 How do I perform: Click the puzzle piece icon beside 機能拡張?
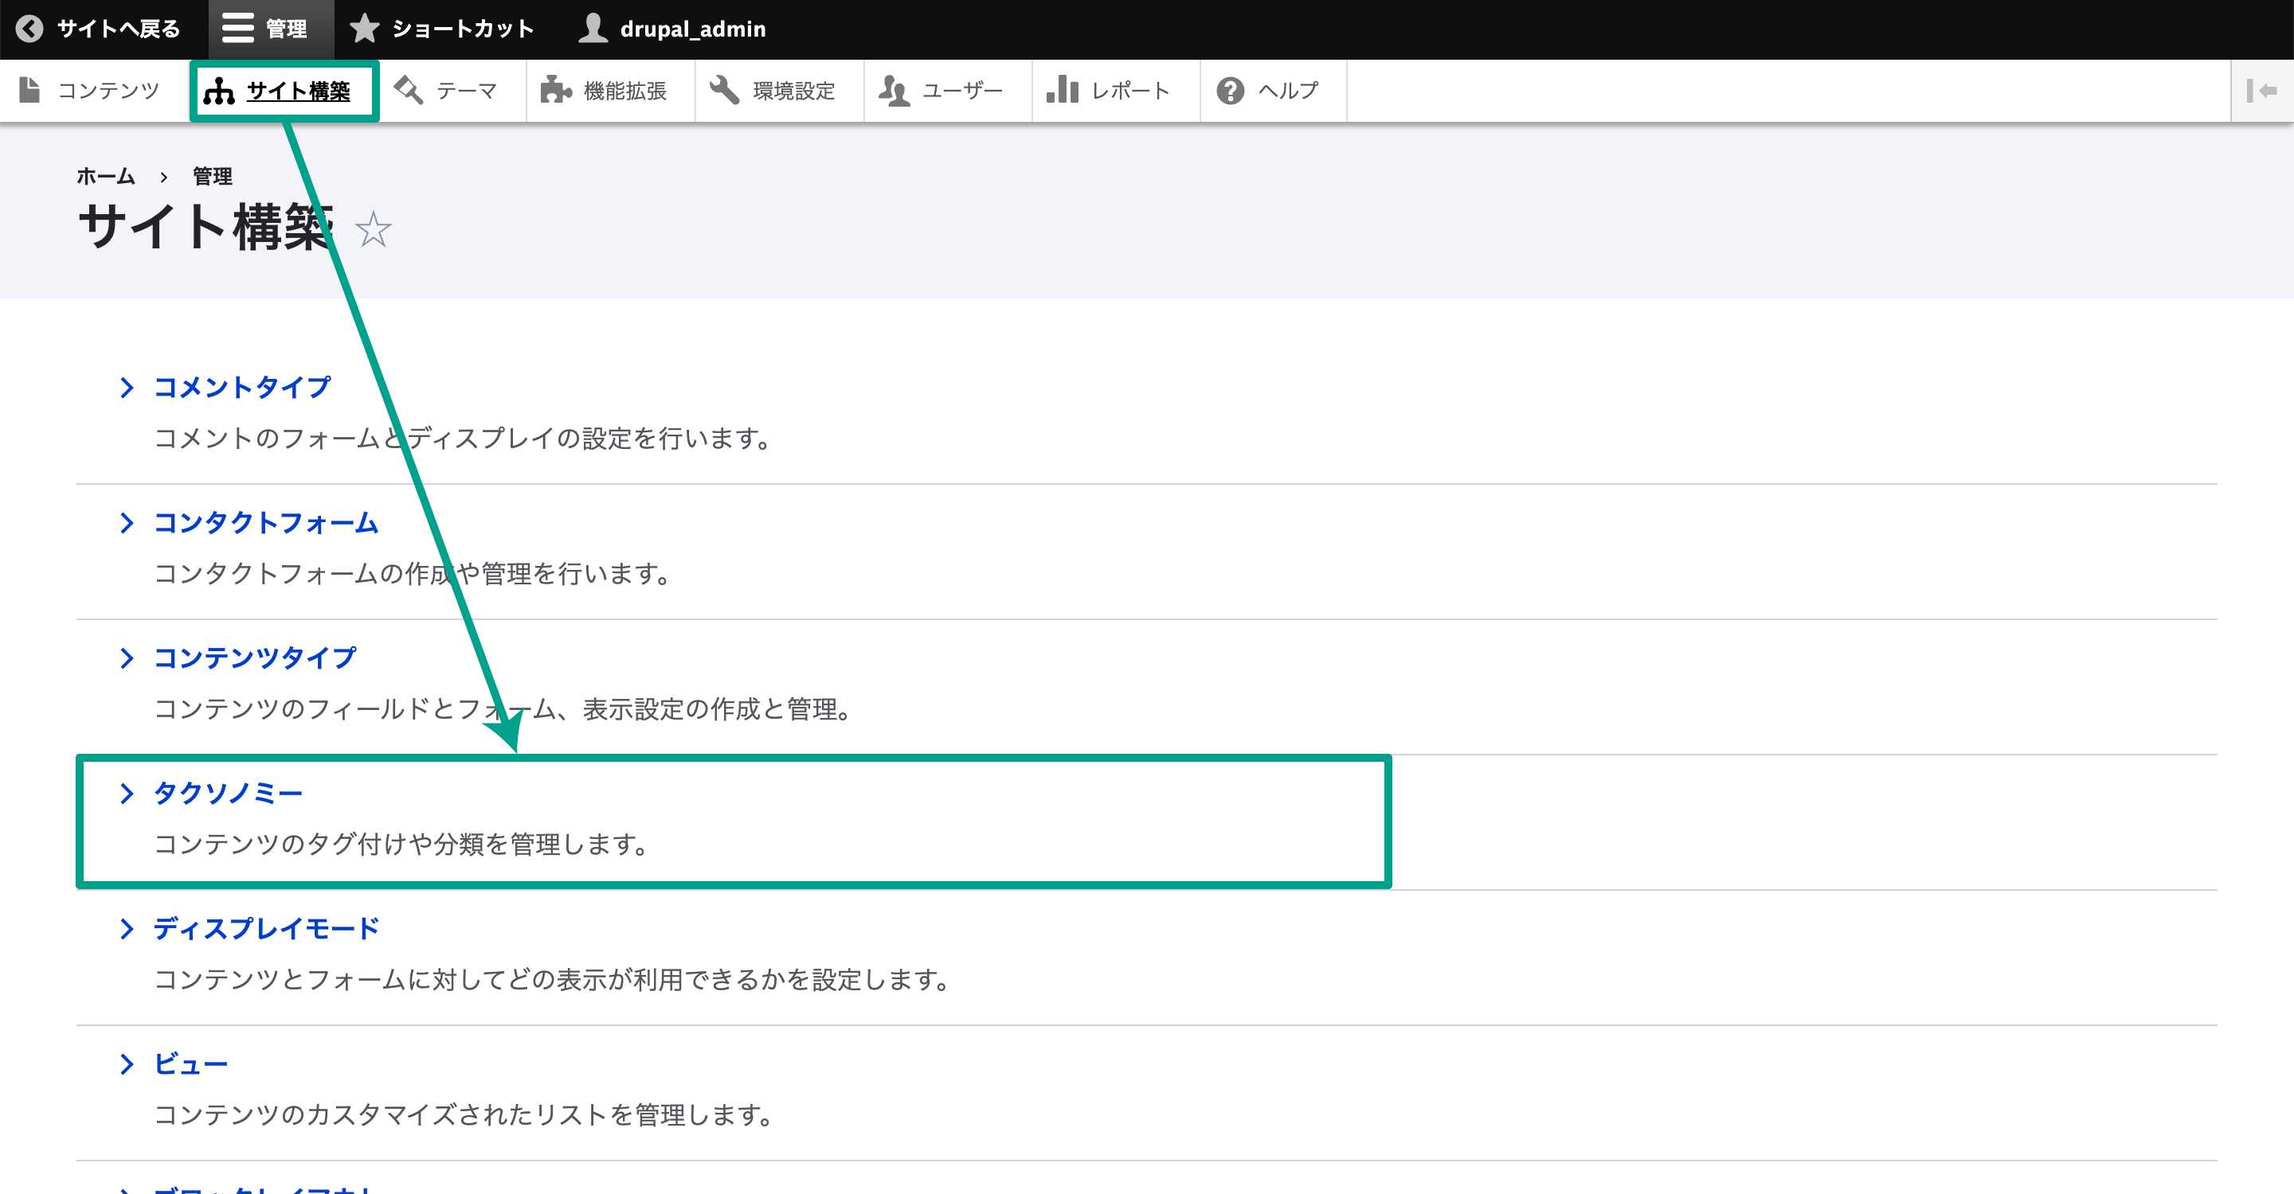point(556,90)
